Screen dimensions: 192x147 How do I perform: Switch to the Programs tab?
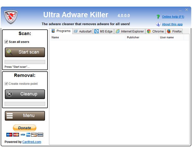(61, 31)
